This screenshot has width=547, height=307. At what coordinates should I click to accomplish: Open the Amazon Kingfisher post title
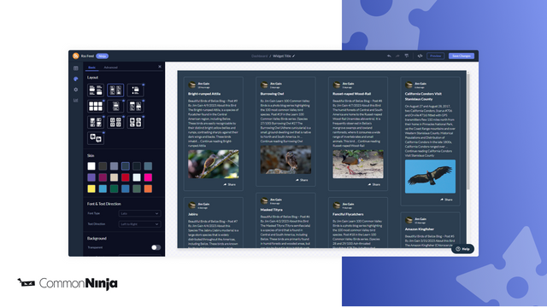point(420,229)
